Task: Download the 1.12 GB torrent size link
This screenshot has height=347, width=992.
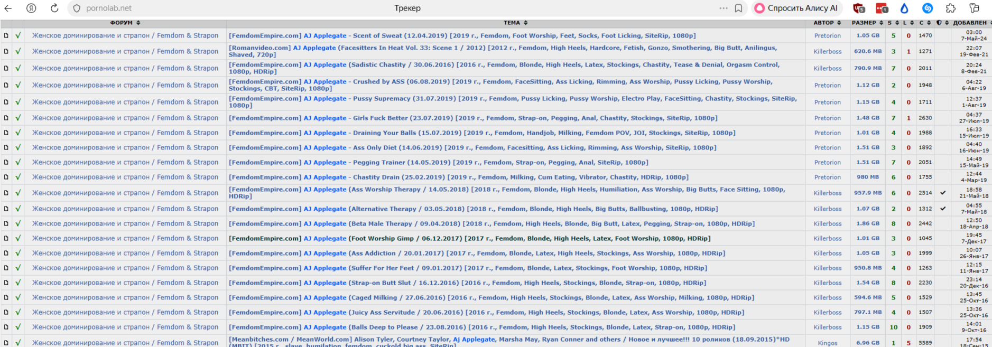Action: [867, 85]
